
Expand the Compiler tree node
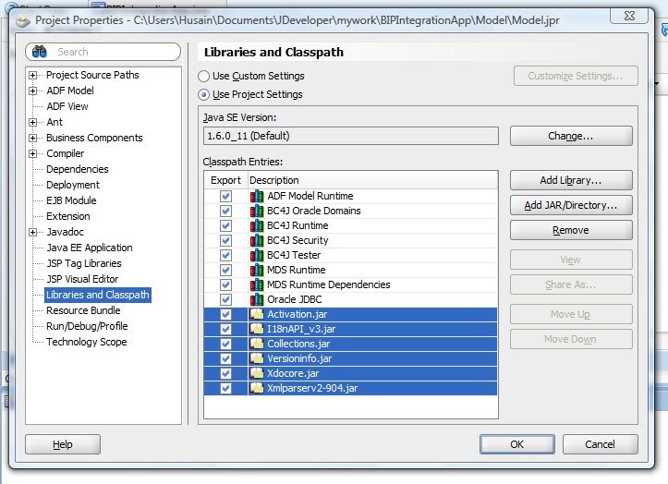(x=33, y=154)
